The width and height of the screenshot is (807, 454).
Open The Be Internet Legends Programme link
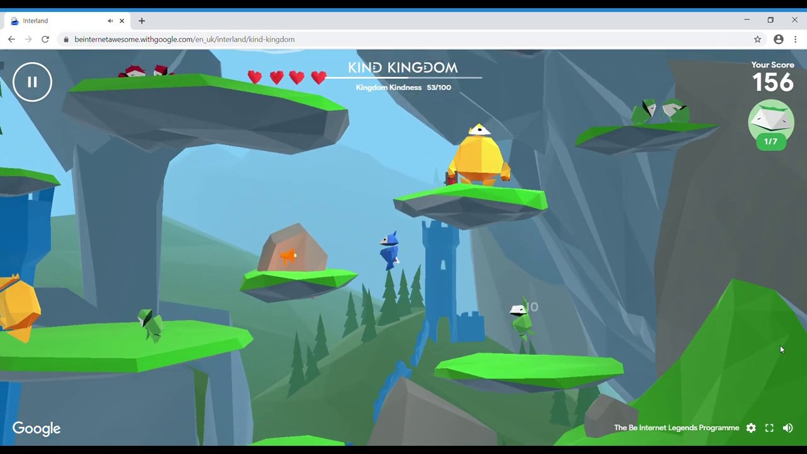click(x=676, y=428)
